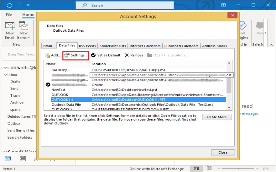
Task: Open the Drafts folder
Action: point(15,82)
